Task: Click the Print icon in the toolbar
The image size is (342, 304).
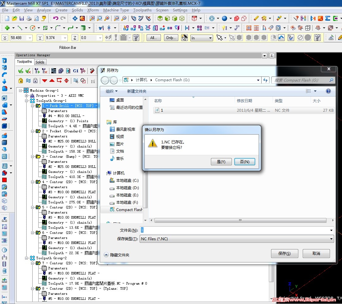Action: [x=29, y=19]
